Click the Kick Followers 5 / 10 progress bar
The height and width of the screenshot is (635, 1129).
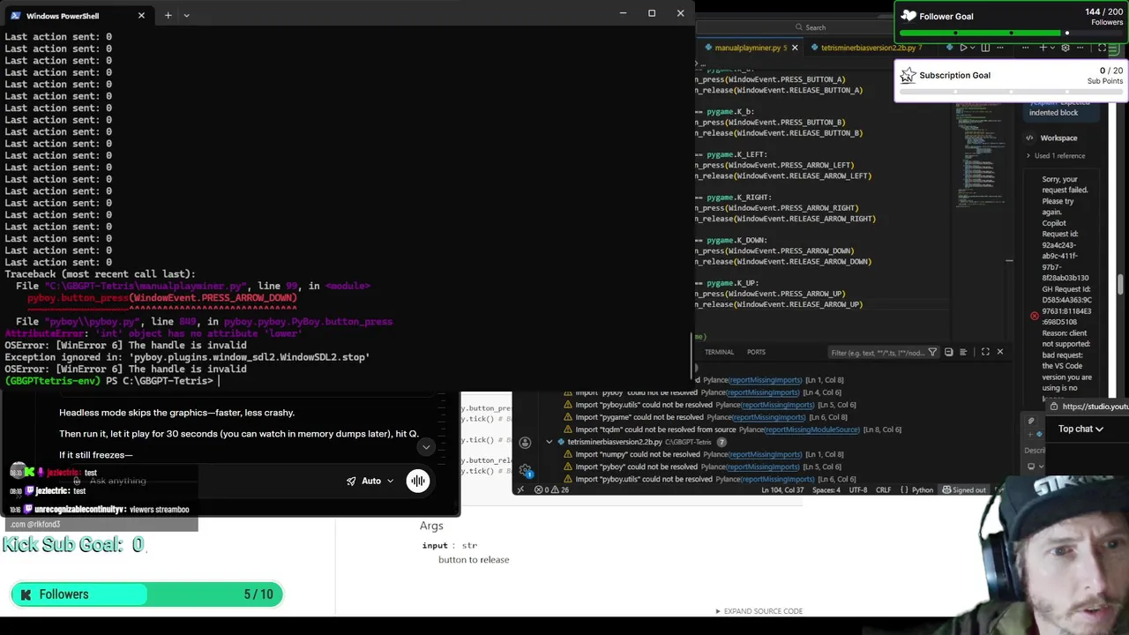[x=146, y=594]
